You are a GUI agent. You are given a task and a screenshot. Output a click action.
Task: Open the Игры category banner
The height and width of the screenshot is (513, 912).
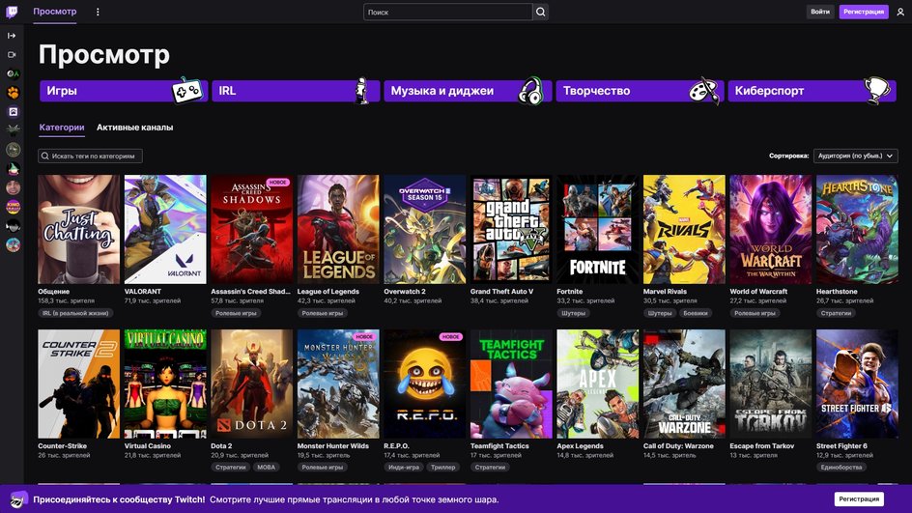pos(124,91)
